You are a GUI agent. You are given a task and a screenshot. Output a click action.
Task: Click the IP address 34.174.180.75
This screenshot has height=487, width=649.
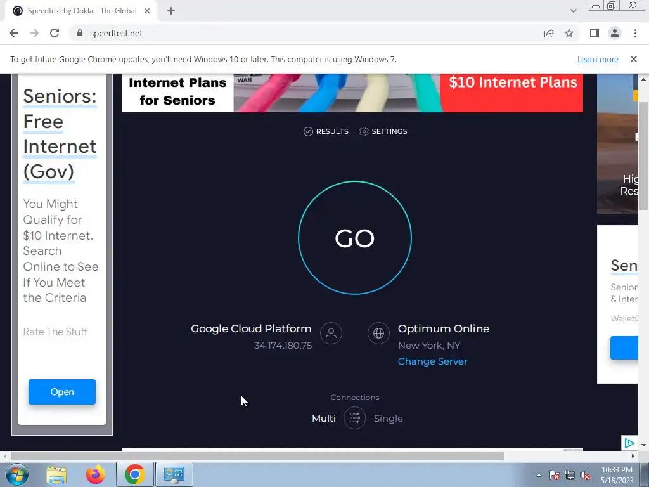(283, 346)
